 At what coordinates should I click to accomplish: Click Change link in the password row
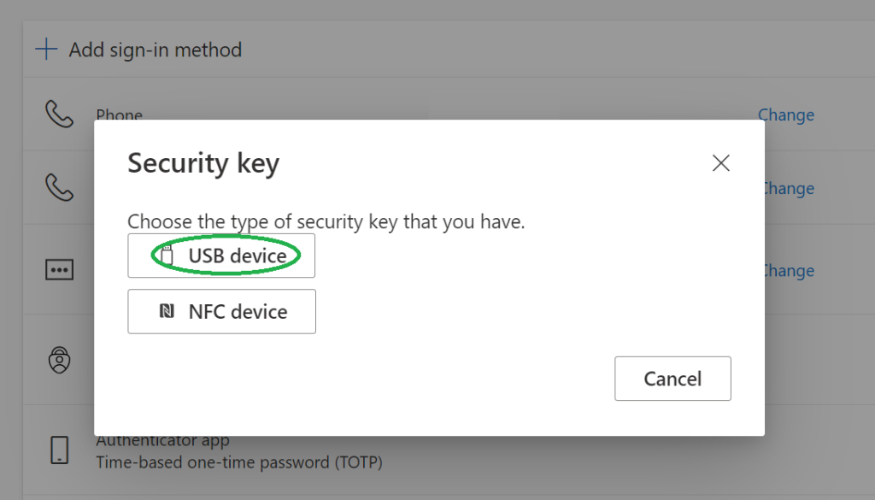pyautogui.click(x=789, y=271)
